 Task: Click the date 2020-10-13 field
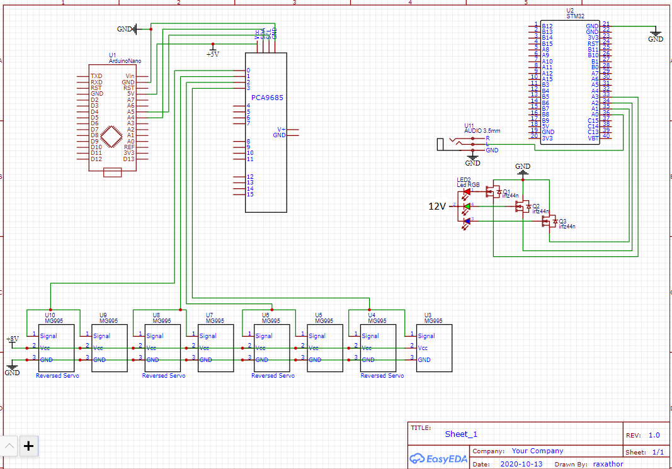521,465
